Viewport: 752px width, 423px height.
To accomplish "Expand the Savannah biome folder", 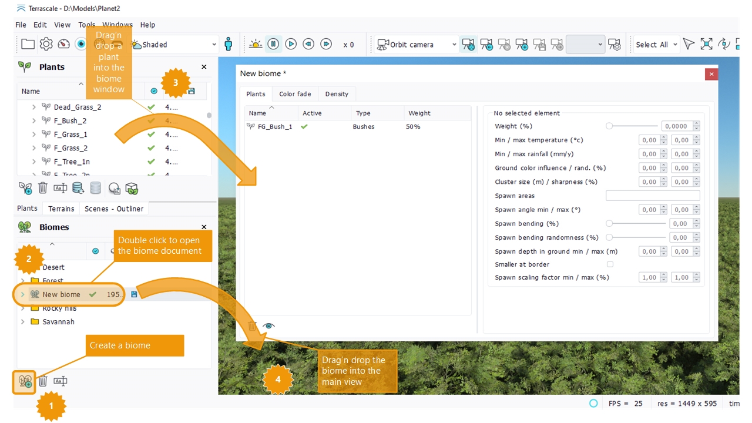I will pyautogui.click(x=23, y=322).
